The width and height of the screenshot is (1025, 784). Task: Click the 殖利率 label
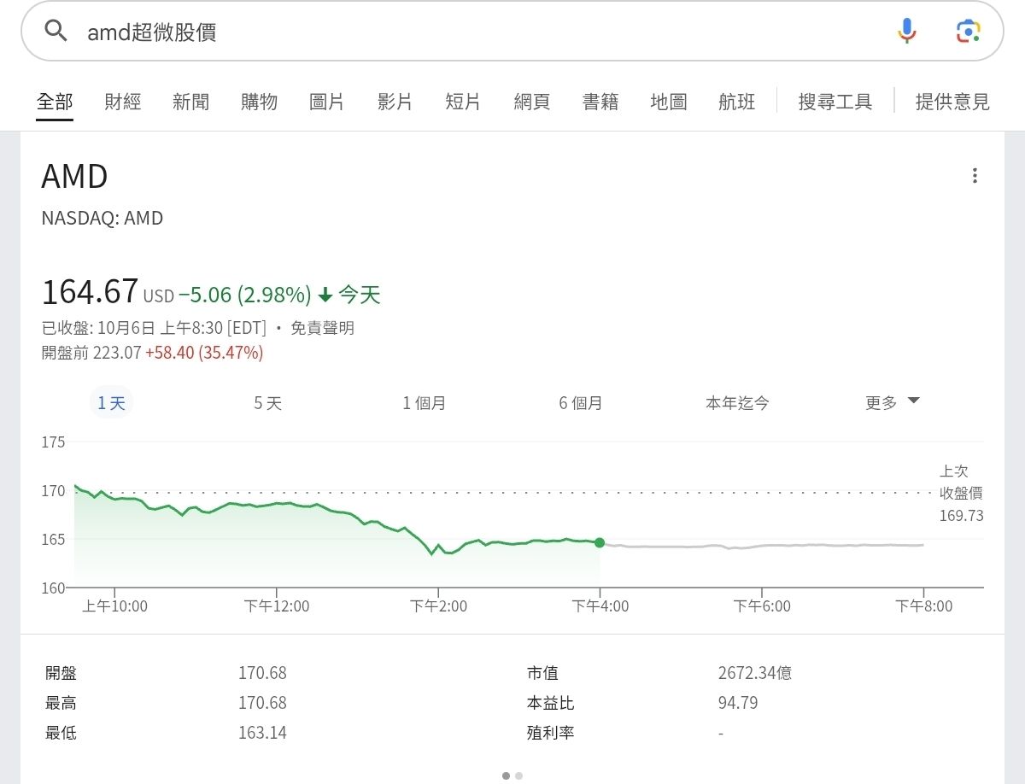coord(550,733)
